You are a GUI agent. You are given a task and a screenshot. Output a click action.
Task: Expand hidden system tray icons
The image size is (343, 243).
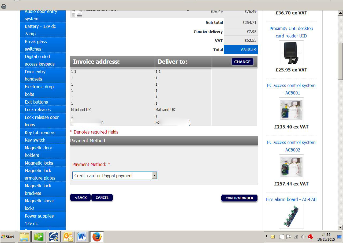click(x=266, y=237)
